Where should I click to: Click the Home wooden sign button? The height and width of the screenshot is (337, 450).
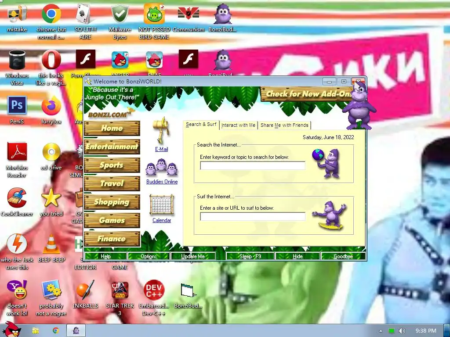point(112,128)
